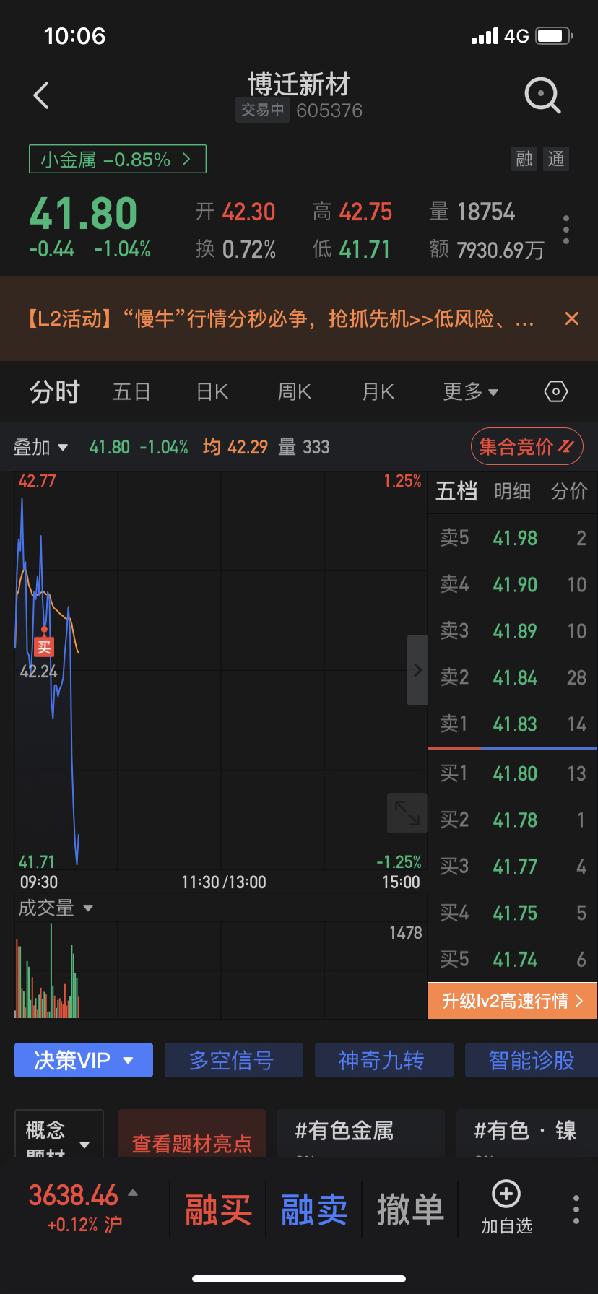This screenshot has height=1294, width=598.
Task: Tap the 加自选 plus icon
Action: (506, 1194)
